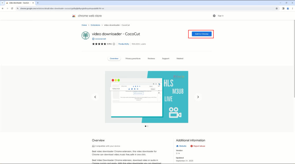
Task: Switch to the Reviews tab
Action: click(x=151, y=59)
